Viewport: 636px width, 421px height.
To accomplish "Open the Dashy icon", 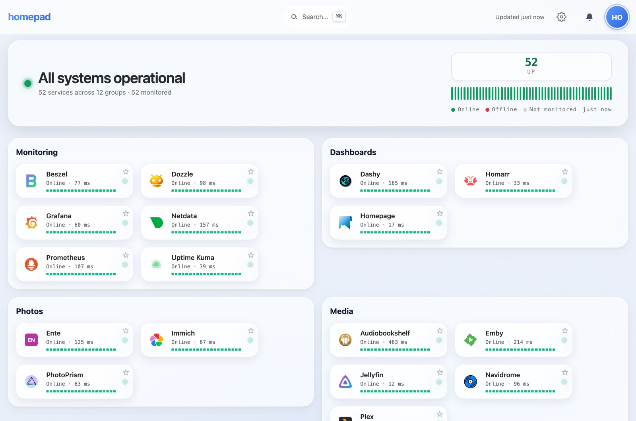I will click(x=345, y=181).
